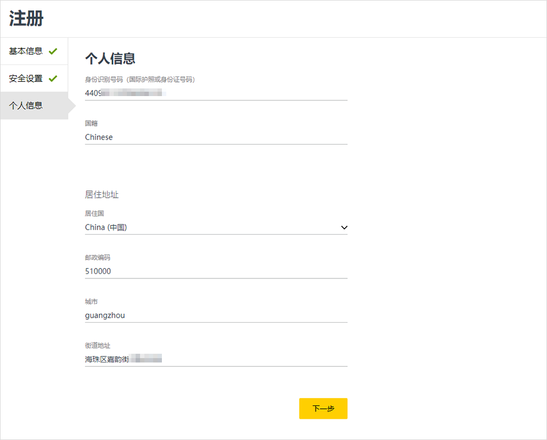Click the green checkmark beside 安全设置

(x=53, y=79)
